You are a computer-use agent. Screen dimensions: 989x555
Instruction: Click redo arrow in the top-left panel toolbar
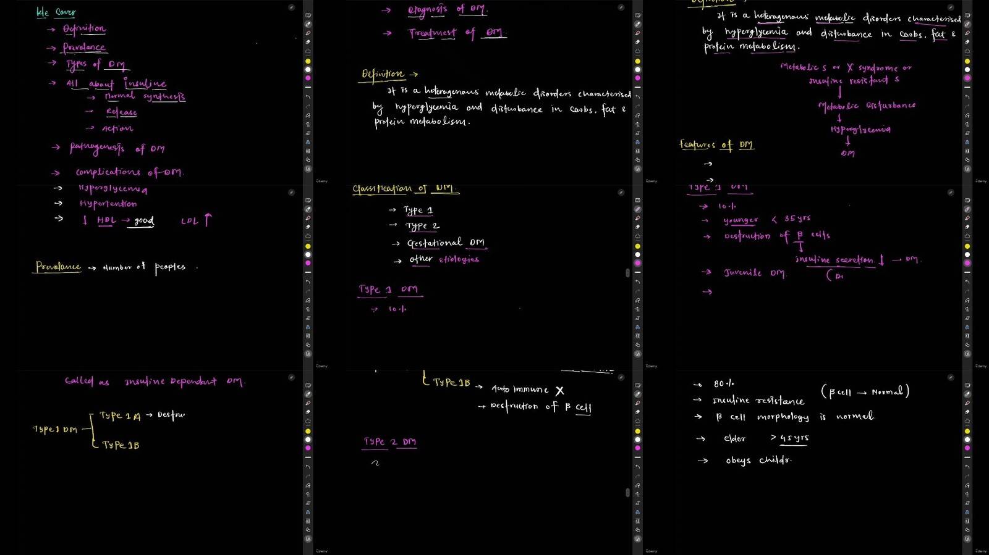pyautogui.click(x=308, y=106)
